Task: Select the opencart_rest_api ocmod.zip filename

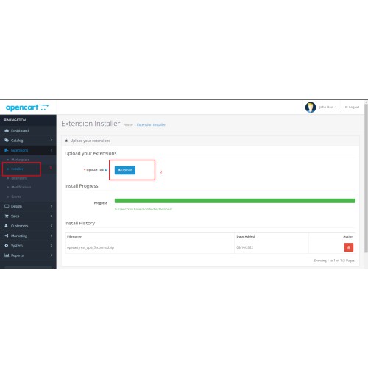Action: pyautogui.click(x=91, y=247)
